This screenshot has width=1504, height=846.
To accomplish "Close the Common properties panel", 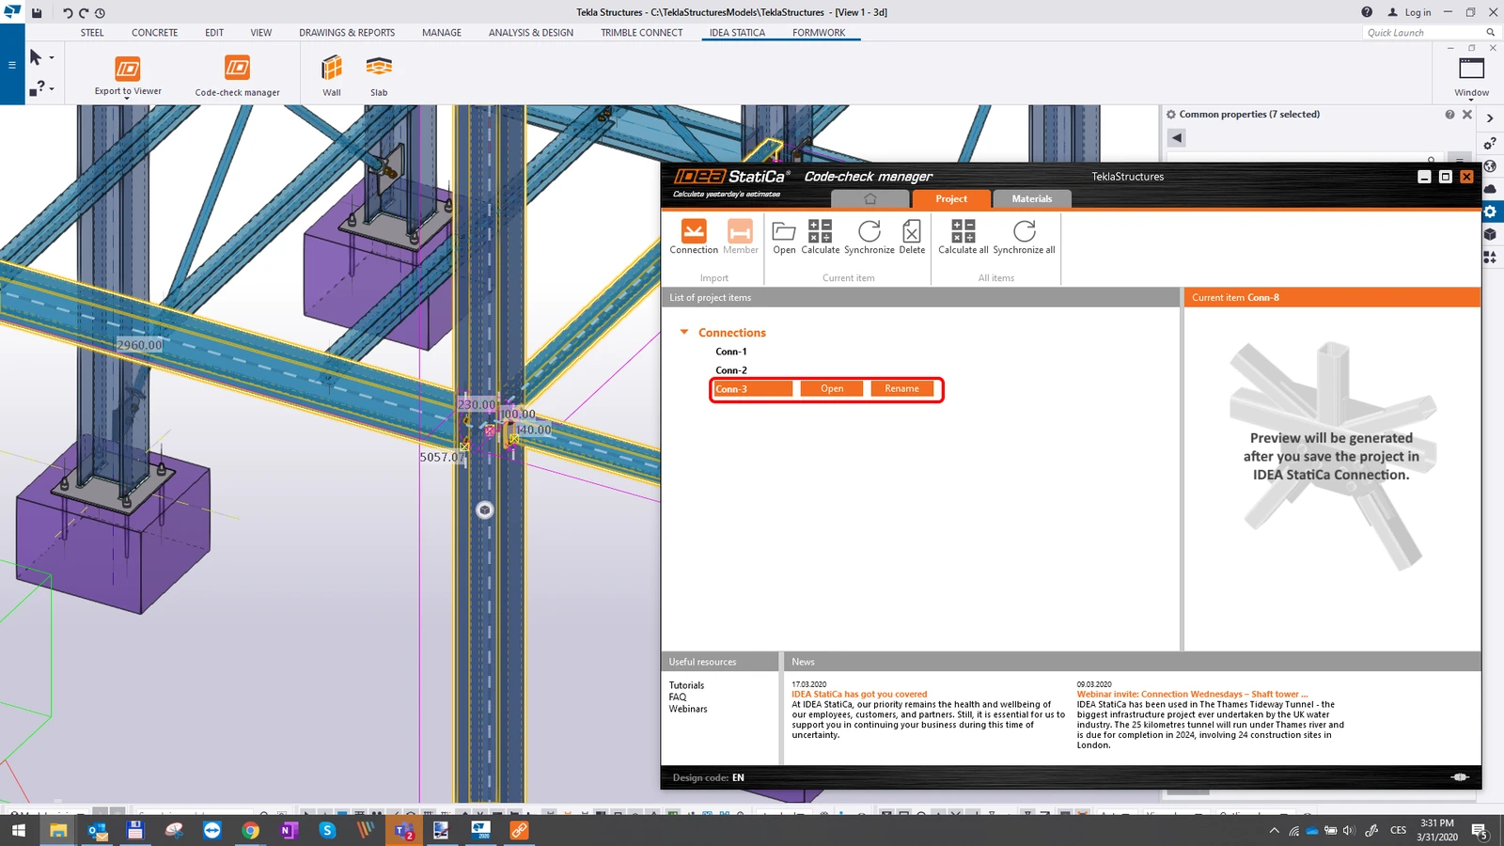I will tap(1467, 115).
